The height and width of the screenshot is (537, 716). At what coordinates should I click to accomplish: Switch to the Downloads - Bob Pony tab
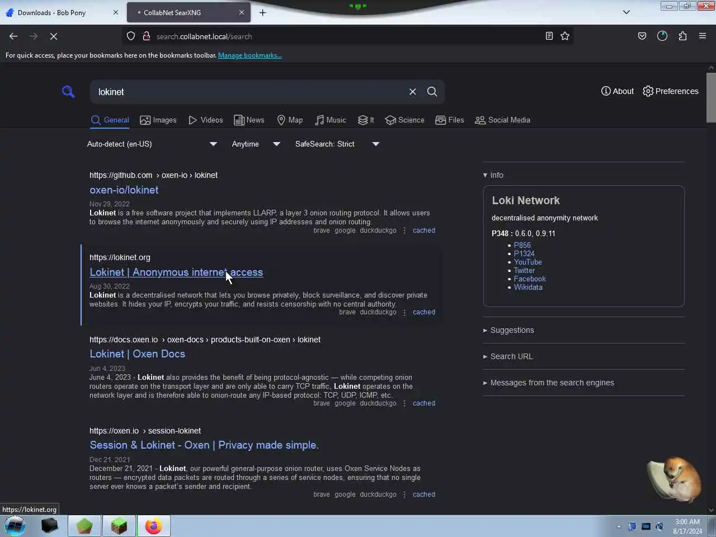pyautogui.click(x=62, y=12)
